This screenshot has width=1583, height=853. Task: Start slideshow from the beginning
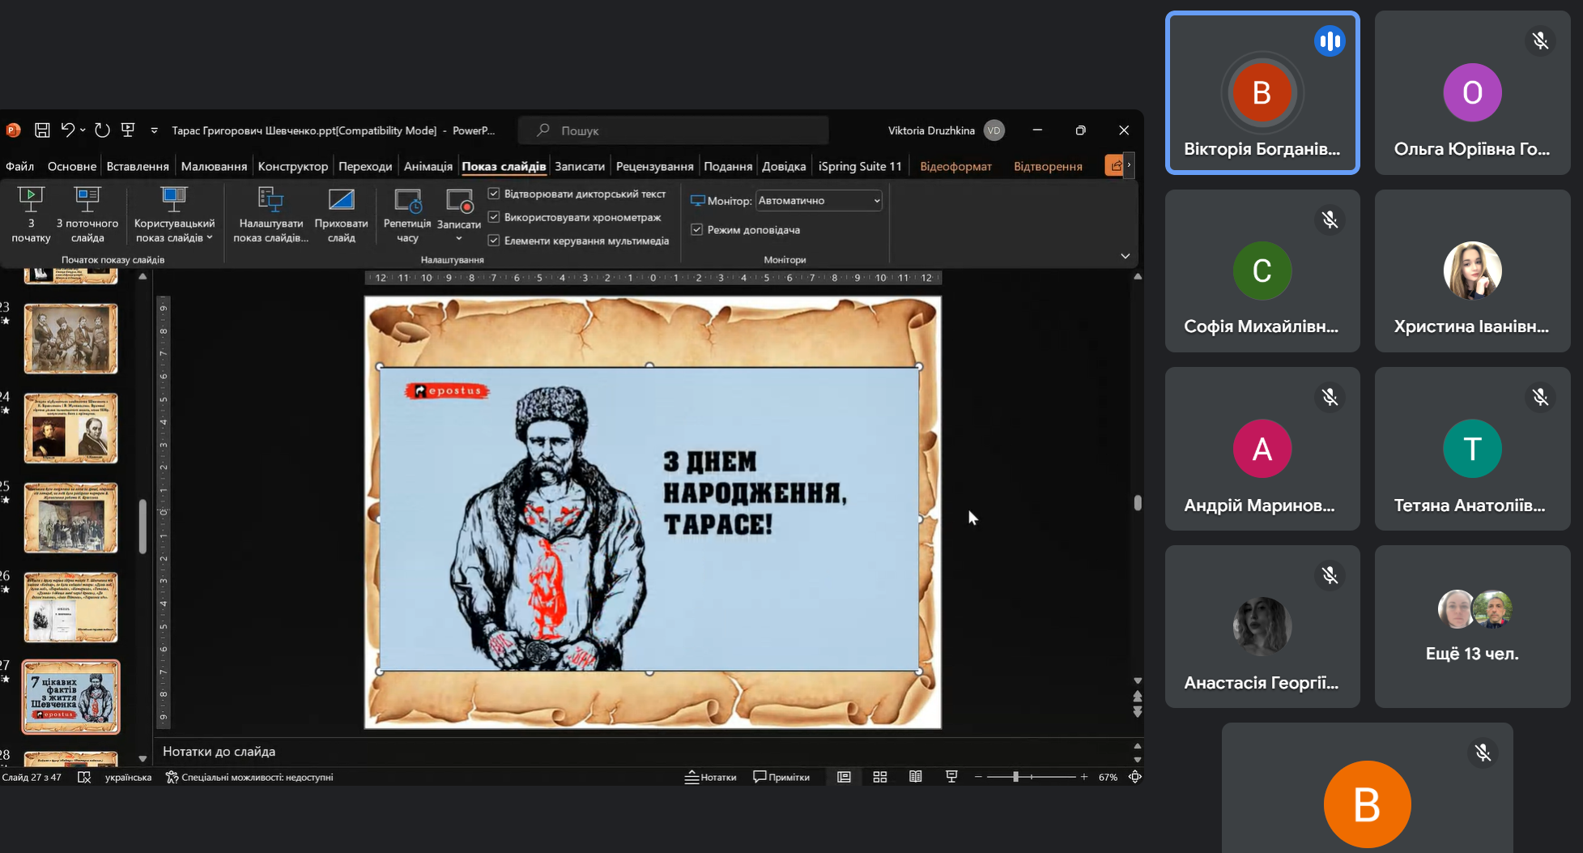31,215
